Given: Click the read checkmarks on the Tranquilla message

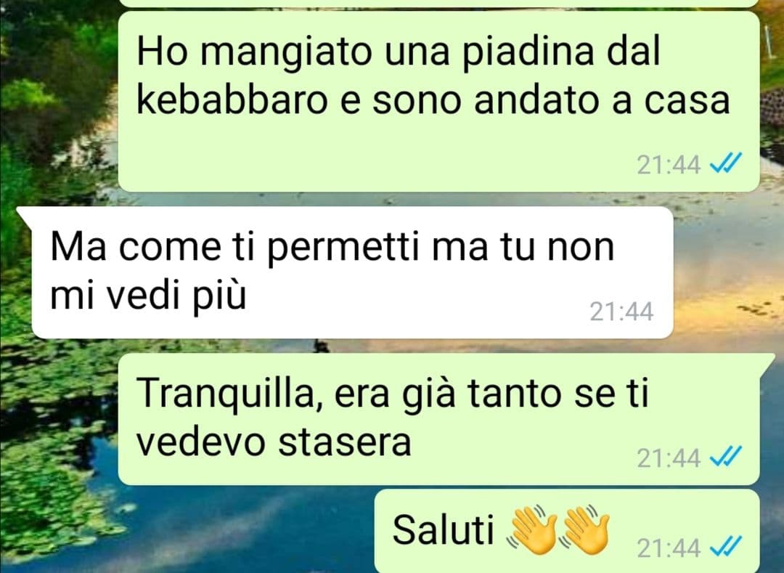Looking at the screenshot, I should (x=725, y=457).
